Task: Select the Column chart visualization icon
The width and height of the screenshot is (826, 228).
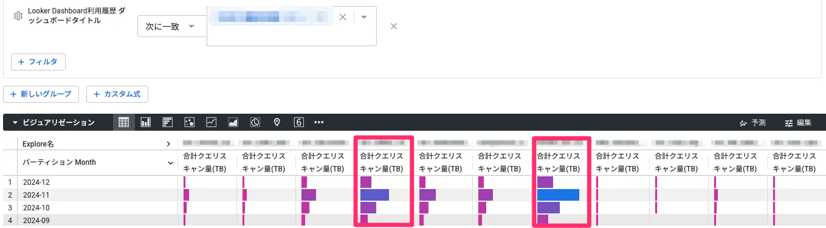Action: tap(145, 122)
